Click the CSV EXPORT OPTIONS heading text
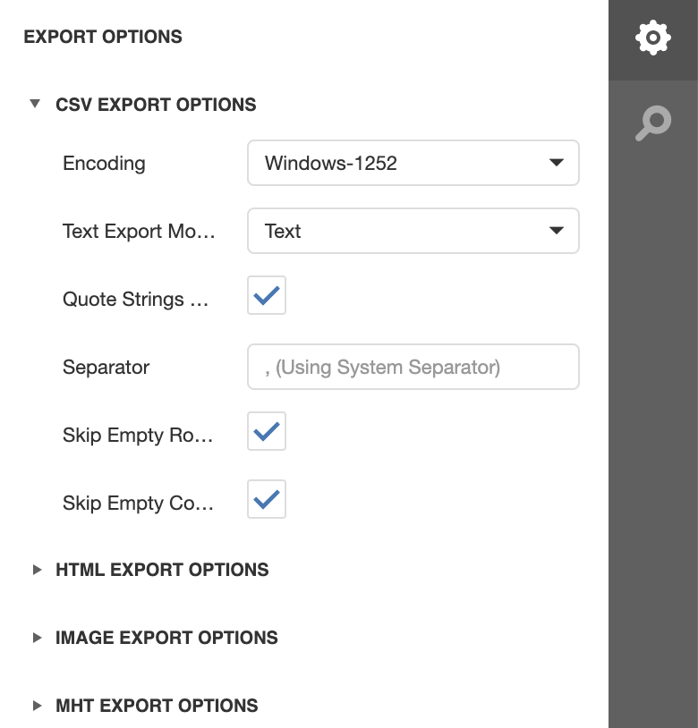 click(x=156, y=105)
